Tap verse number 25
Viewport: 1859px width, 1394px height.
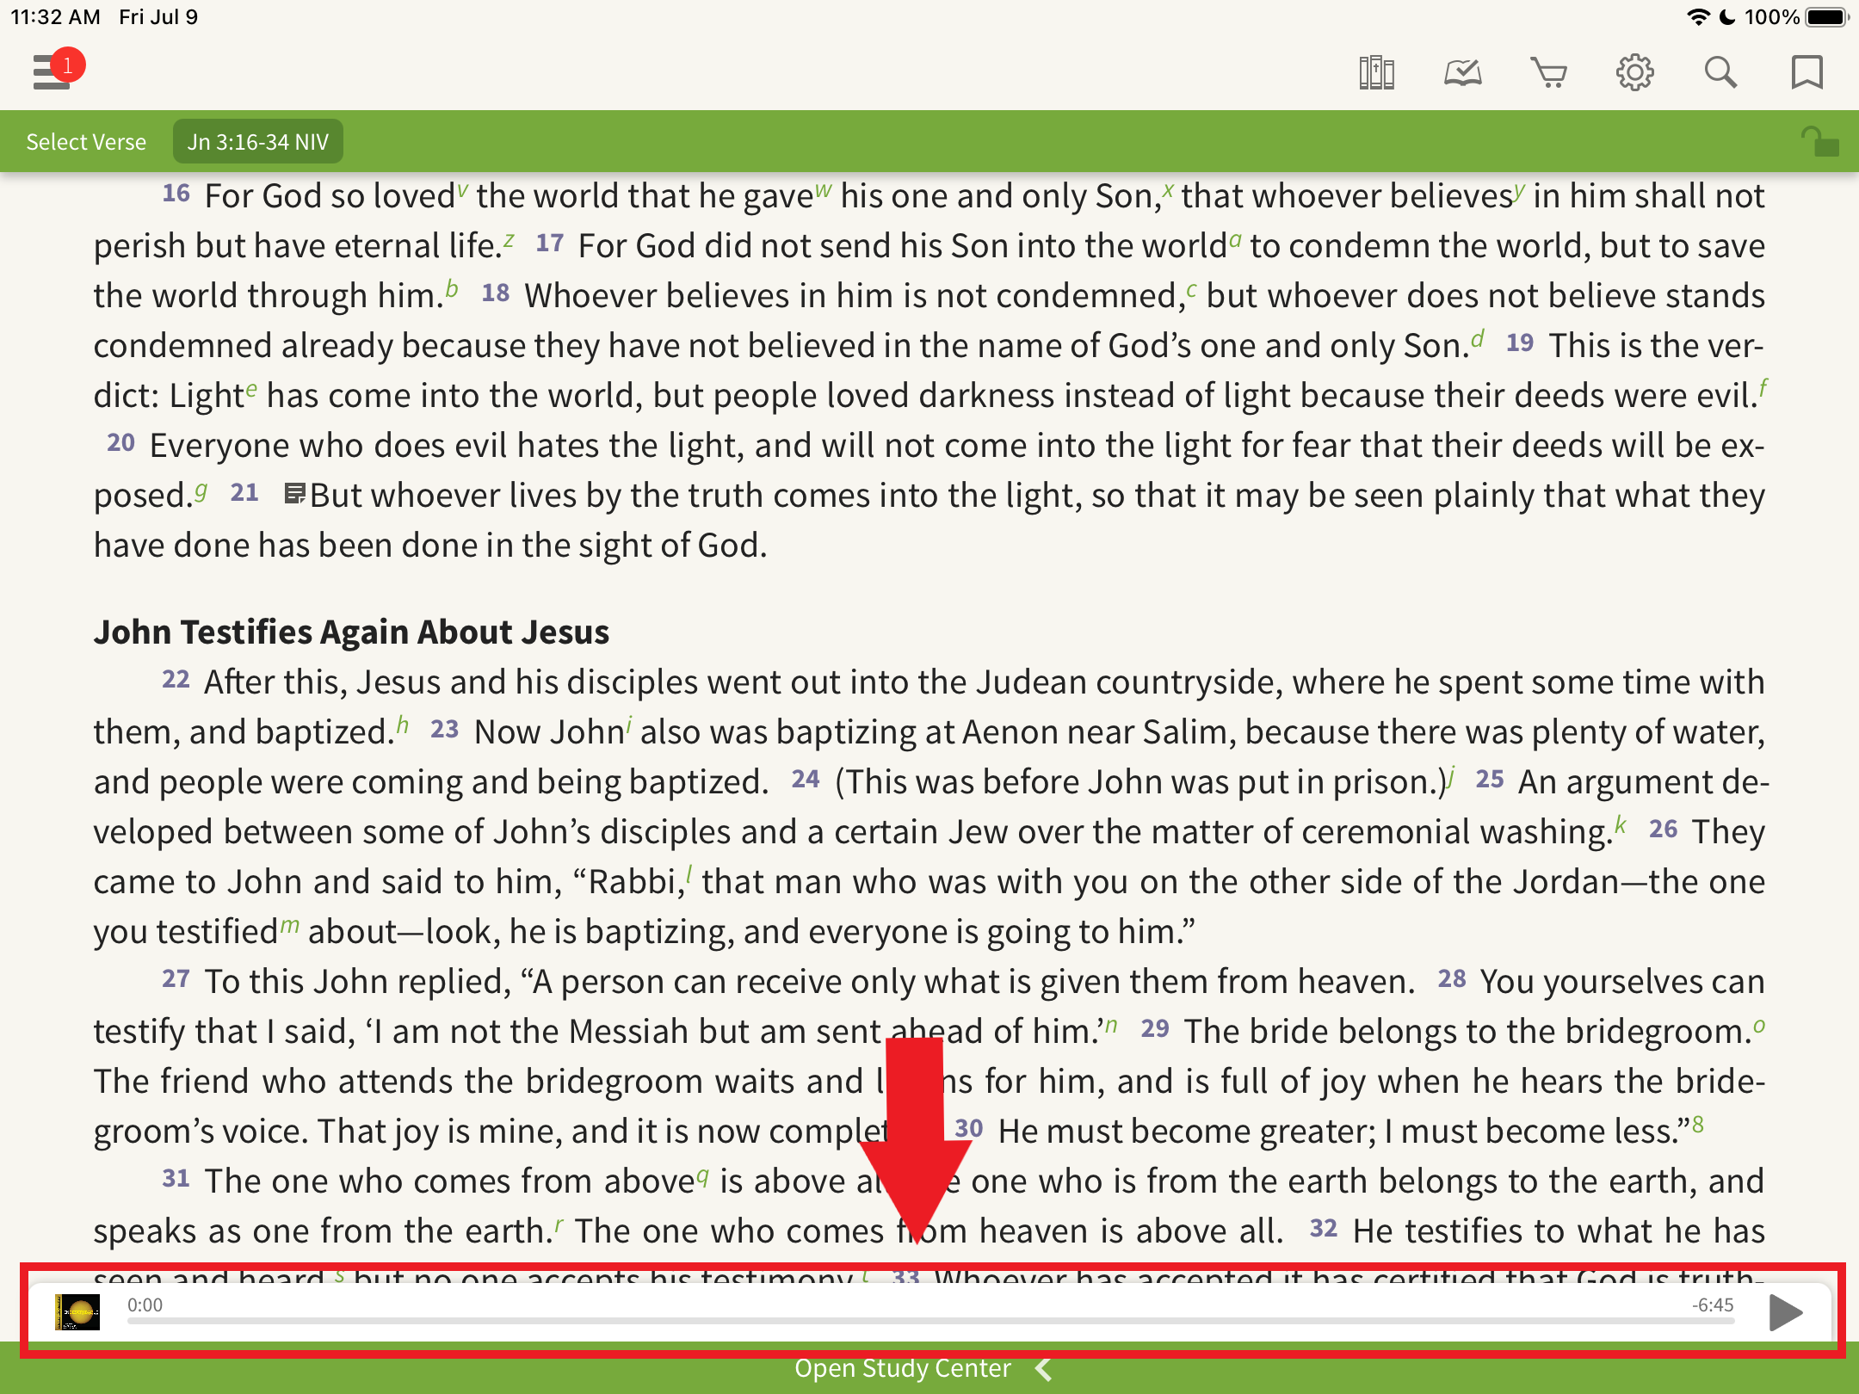point(1489,780)
